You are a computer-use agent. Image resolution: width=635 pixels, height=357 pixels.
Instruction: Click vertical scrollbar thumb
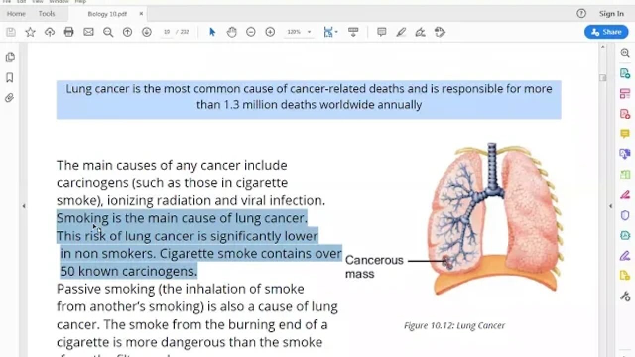603,78
